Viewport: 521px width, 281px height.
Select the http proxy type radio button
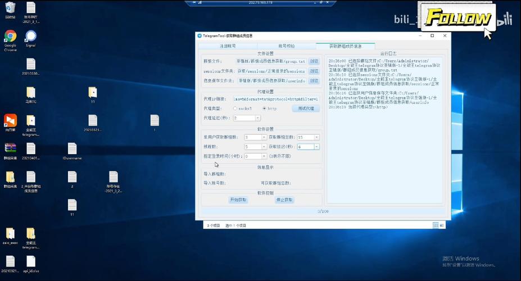(265, 108)
